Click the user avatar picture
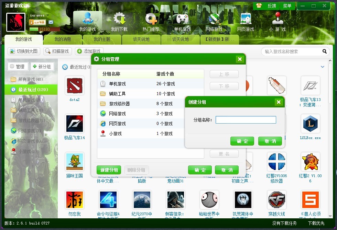Viewport: 337px width, 230px height. [x=16, y=22]
